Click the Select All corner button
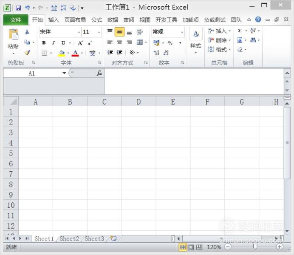The height and width of the screenshot is (255, 294). [x=11, y=102]
